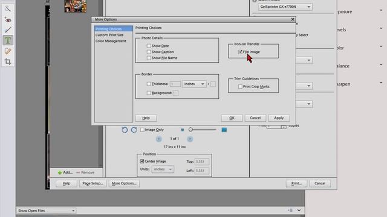Select the Type tool
Viewport: 387px width, 217px height.
coord(8,40)
